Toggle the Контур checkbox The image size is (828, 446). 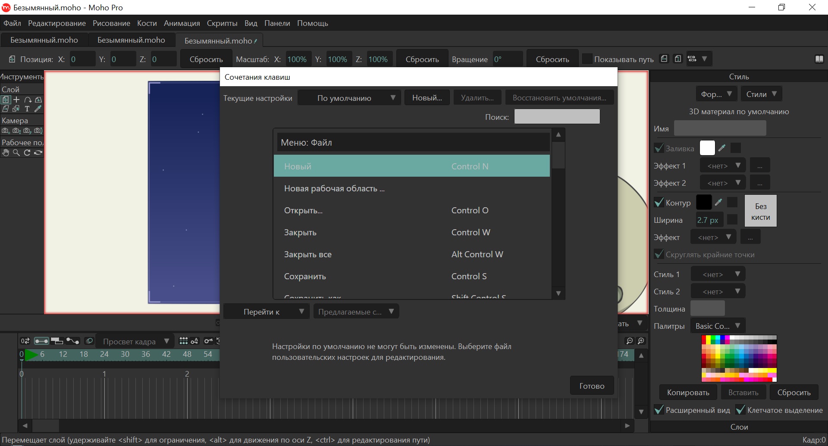659,203
